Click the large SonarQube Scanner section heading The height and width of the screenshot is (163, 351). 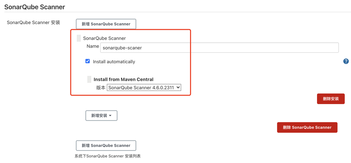35,7
